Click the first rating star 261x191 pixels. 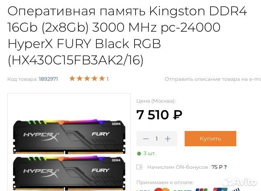(x=72, y=78)
